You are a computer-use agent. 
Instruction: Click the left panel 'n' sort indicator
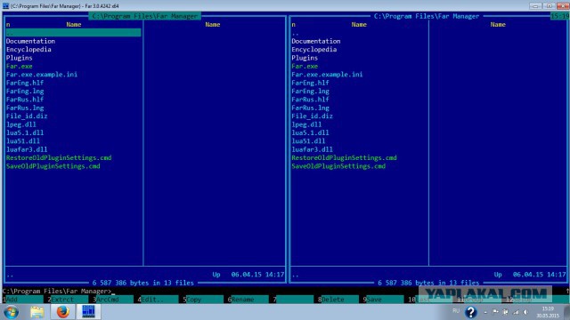pos(8,25)
